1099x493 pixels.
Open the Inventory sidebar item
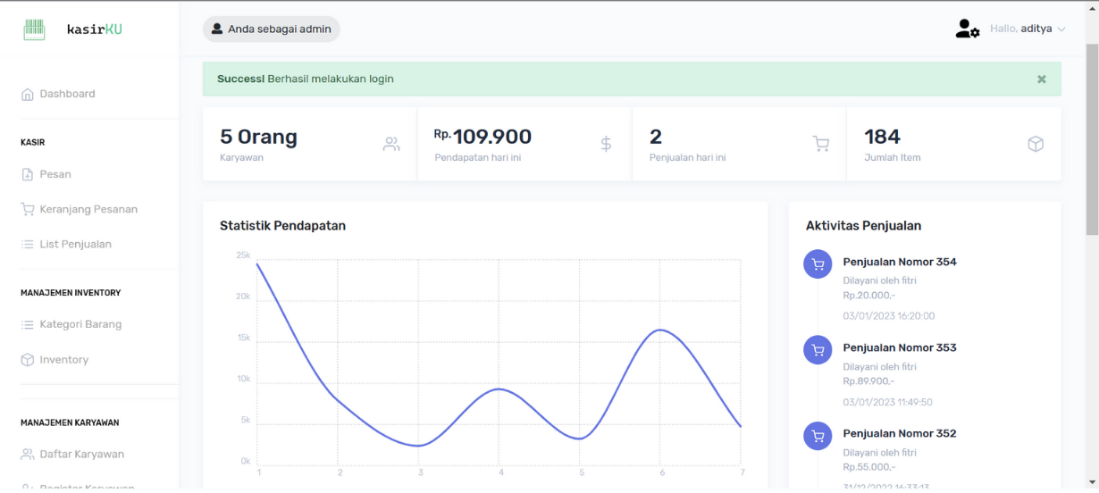[x=63, y=360]
